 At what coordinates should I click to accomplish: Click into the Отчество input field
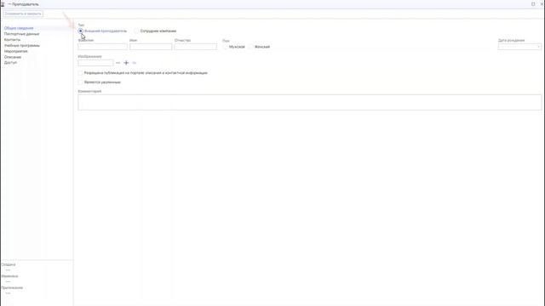pos(195,47)
